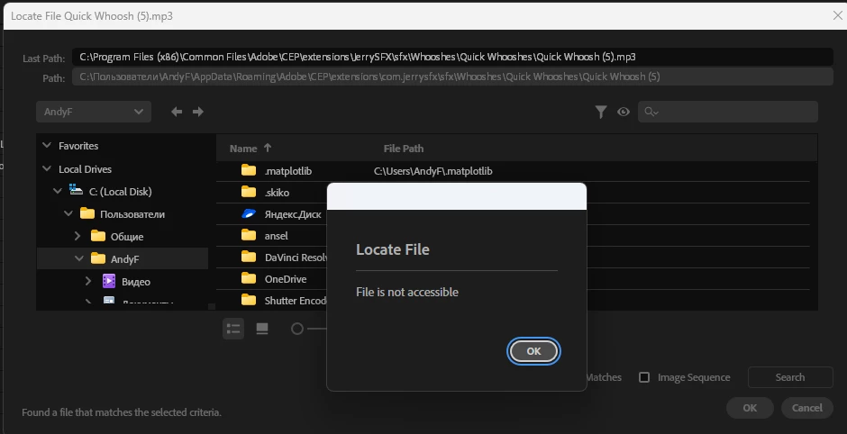Select the DaVinci Resolve folder icon

(x=249, y=257)
